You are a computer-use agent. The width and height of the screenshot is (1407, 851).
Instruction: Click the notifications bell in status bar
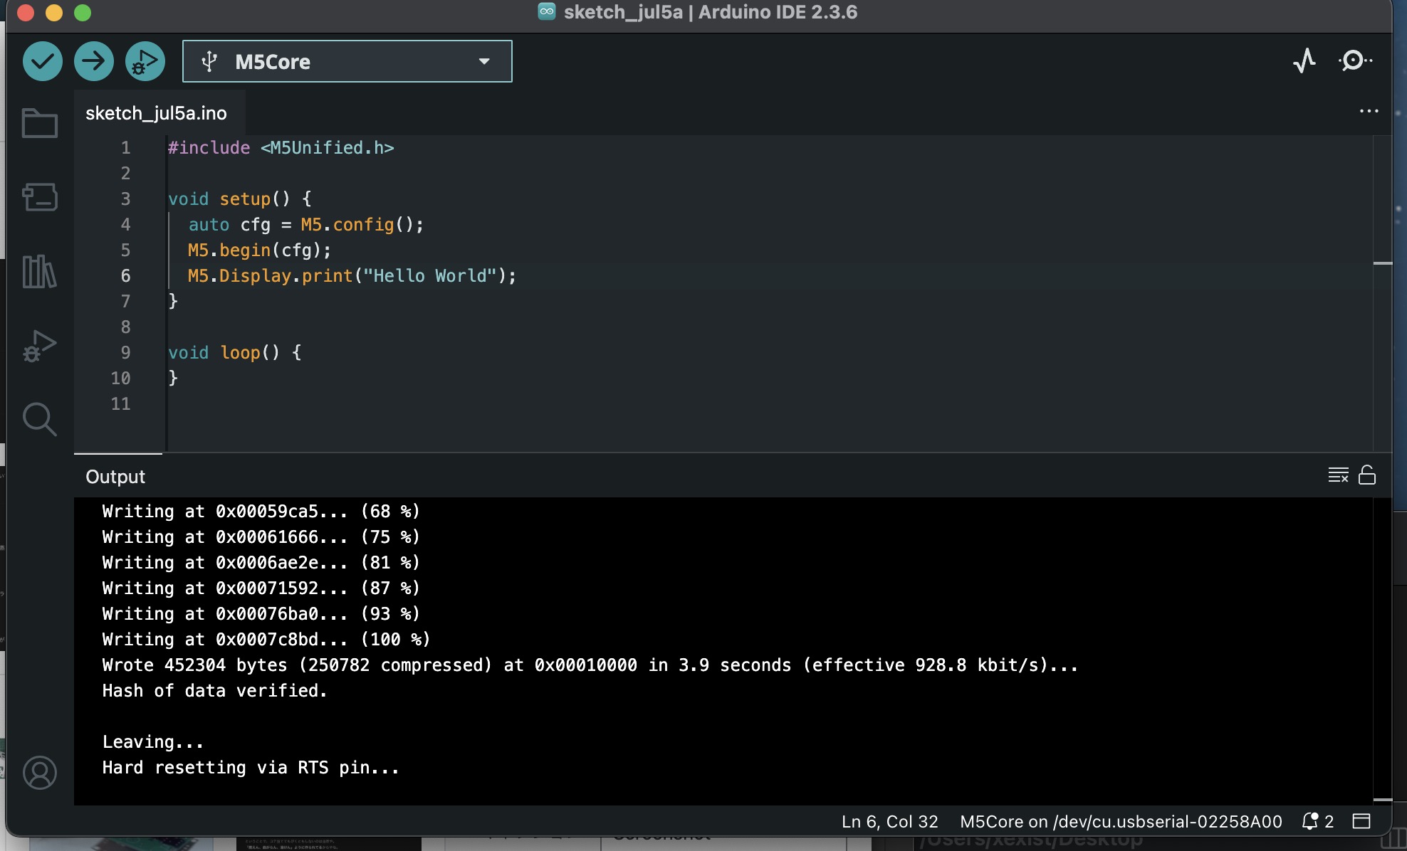[1318, 822]
